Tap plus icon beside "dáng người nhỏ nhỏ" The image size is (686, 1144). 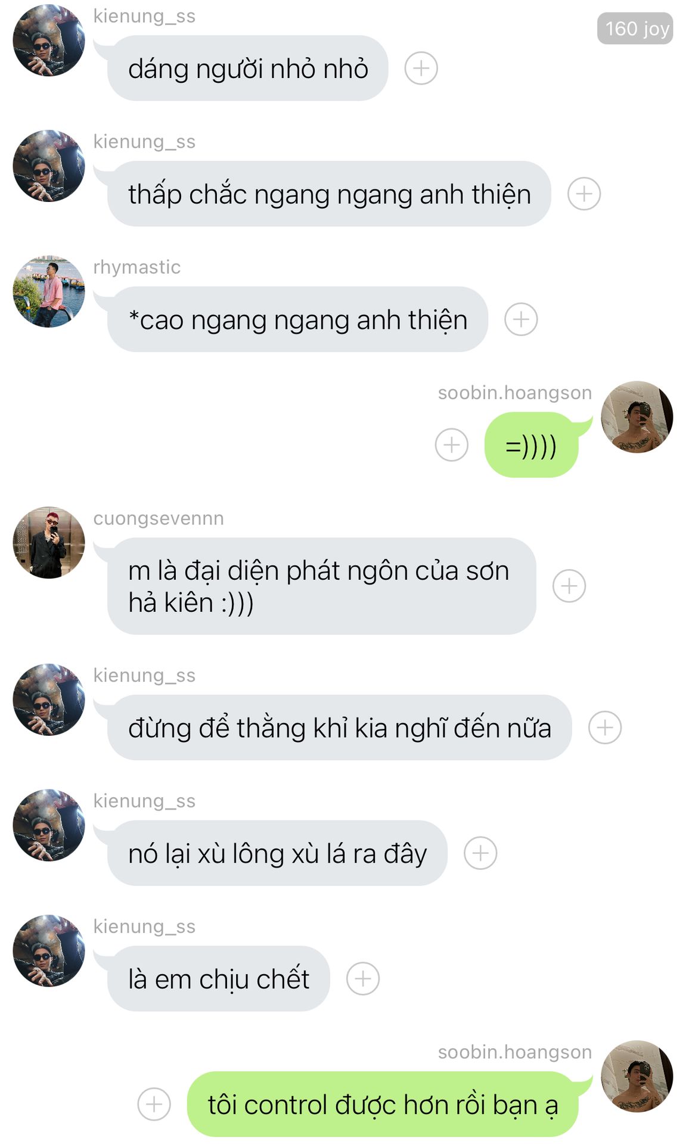[x=421, y=68]
